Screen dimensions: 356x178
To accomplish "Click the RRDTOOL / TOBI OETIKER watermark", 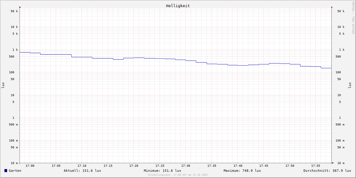I will (353, 18).
